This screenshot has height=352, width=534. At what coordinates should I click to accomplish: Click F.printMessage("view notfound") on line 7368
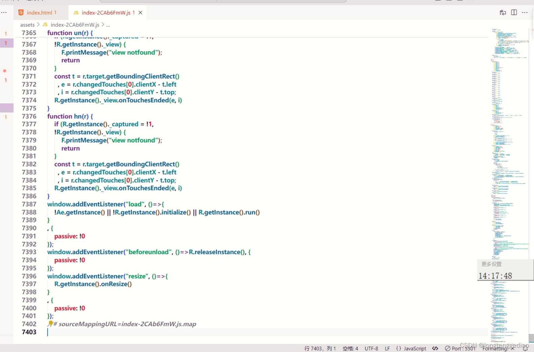[112, 52]
